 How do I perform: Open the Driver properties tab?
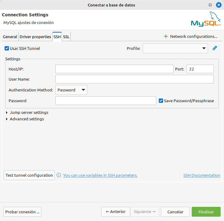[x=35, y=37]
